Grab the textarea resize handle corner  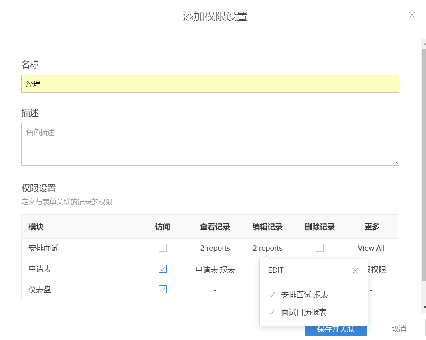click(396, 163)
